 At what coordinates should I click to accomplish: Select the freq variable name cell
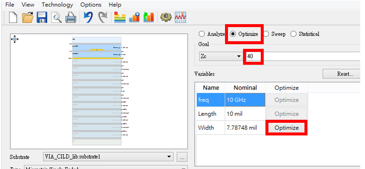211,100
